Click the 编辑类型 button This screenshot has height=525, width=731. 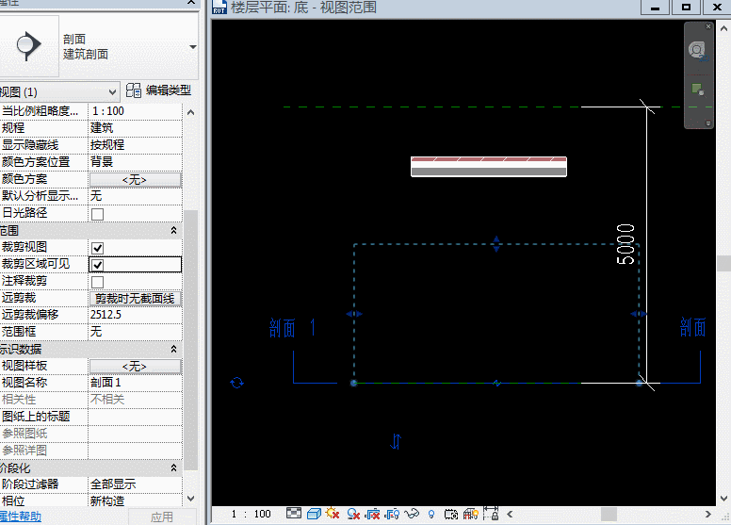pos(158,90)
